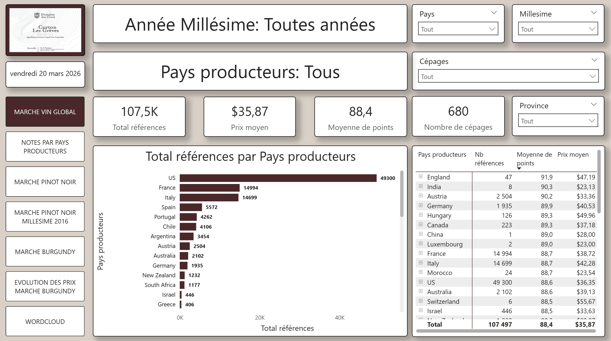The width and height of the screenshot is (611, 341).
Task: Click the Spain label in chart
Action: pyautogui.click(x=168, y=207)
